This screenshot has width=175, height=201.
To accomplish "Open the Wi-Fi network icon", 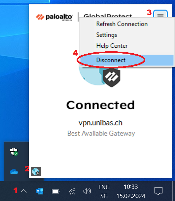I will [x=72, y=191].
